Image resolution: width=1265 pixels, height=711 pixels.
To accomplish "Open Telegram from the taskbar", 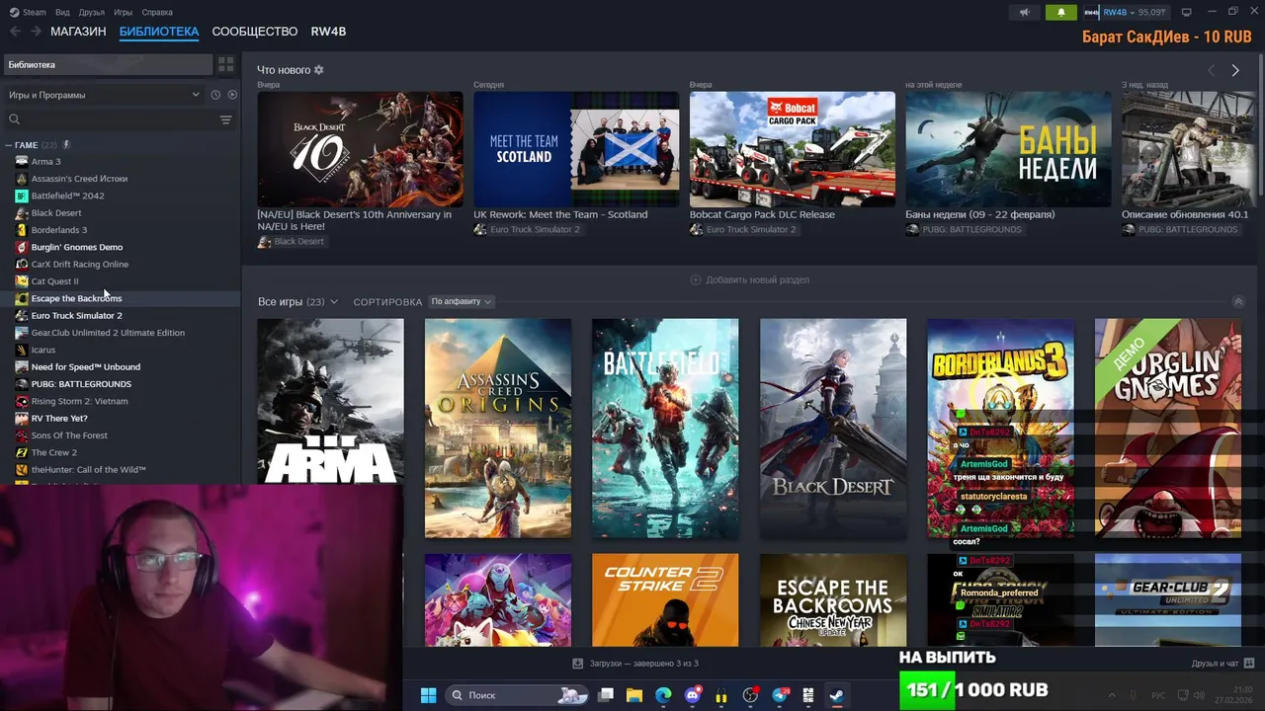I will click(780, 695).
